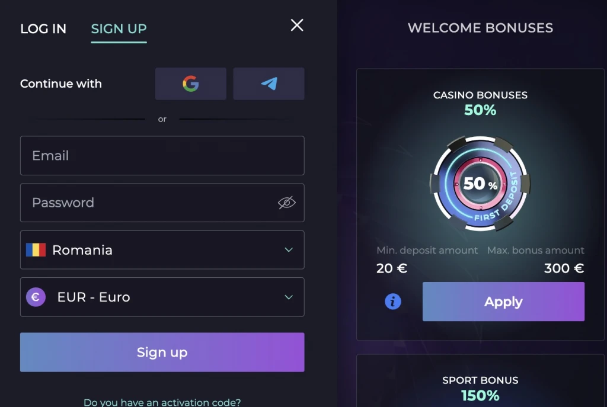Viewport: 607px width, 407px height.
Task: Select the Sport Bonus 150% card
Action: [480, 381]
